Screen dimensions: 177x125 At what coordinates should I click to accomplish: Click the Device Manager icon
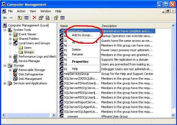pyautogui.click(x=15, y=61)
